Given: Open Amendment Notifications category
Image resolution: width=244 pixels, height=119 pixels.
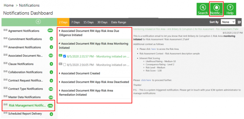Looking at the screenshot, I should [25, 47].
